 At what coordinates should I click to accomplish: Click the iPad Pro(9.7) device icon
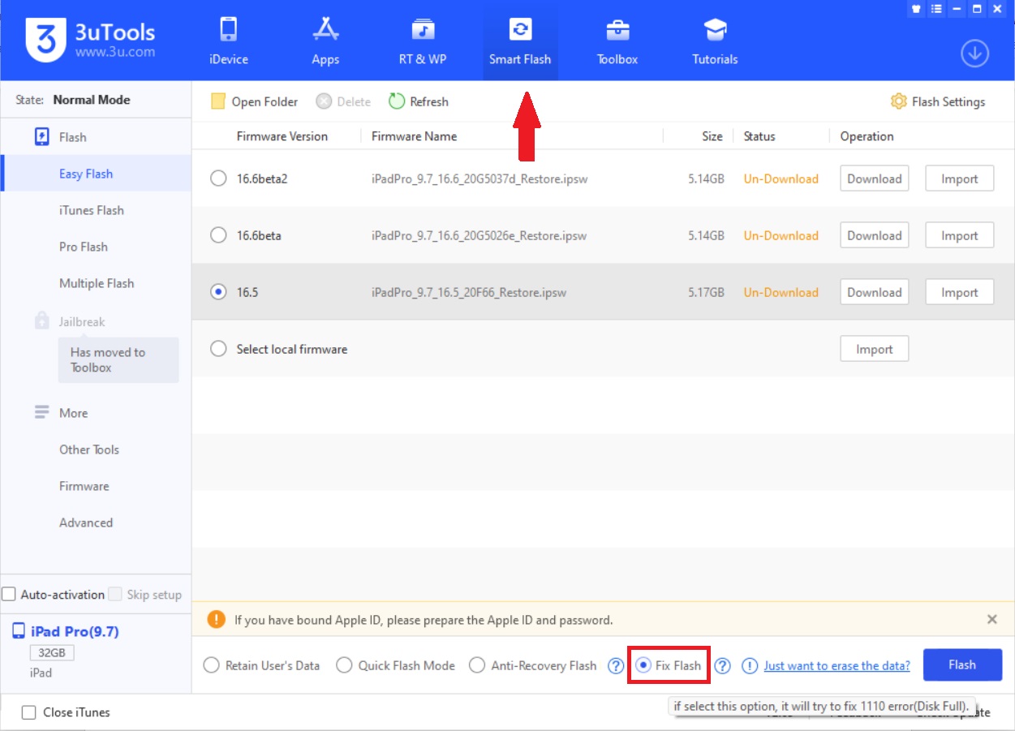(x=18, y=631)
